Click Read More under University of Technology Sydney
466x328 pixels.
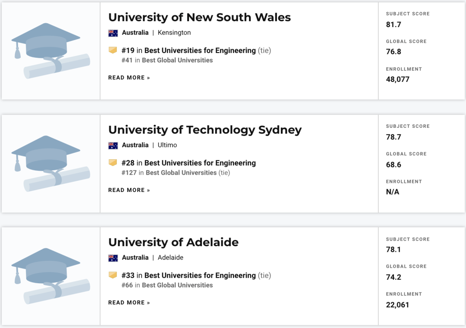(129, 190)
